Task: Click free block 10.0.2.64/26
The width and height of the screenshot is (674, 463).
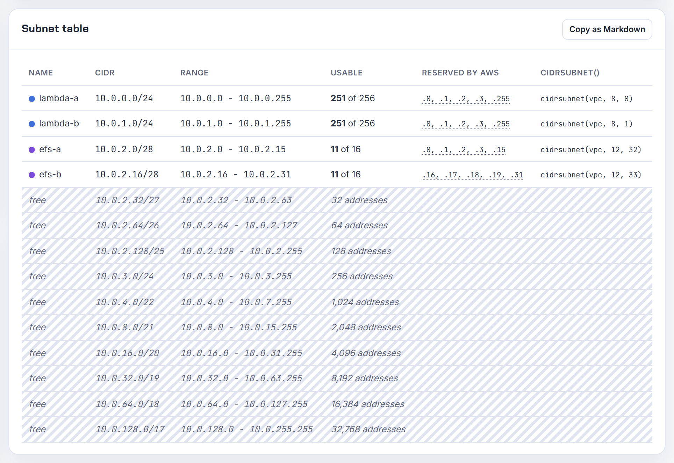Action: (337, 226)
